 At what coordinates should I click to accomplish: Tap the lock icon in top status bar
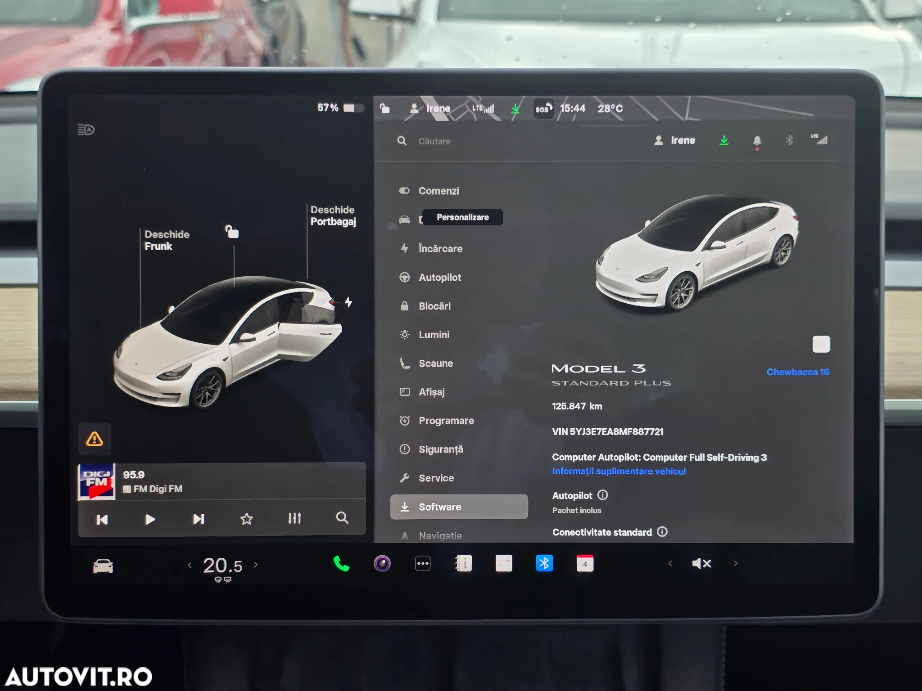coord(384,108)
